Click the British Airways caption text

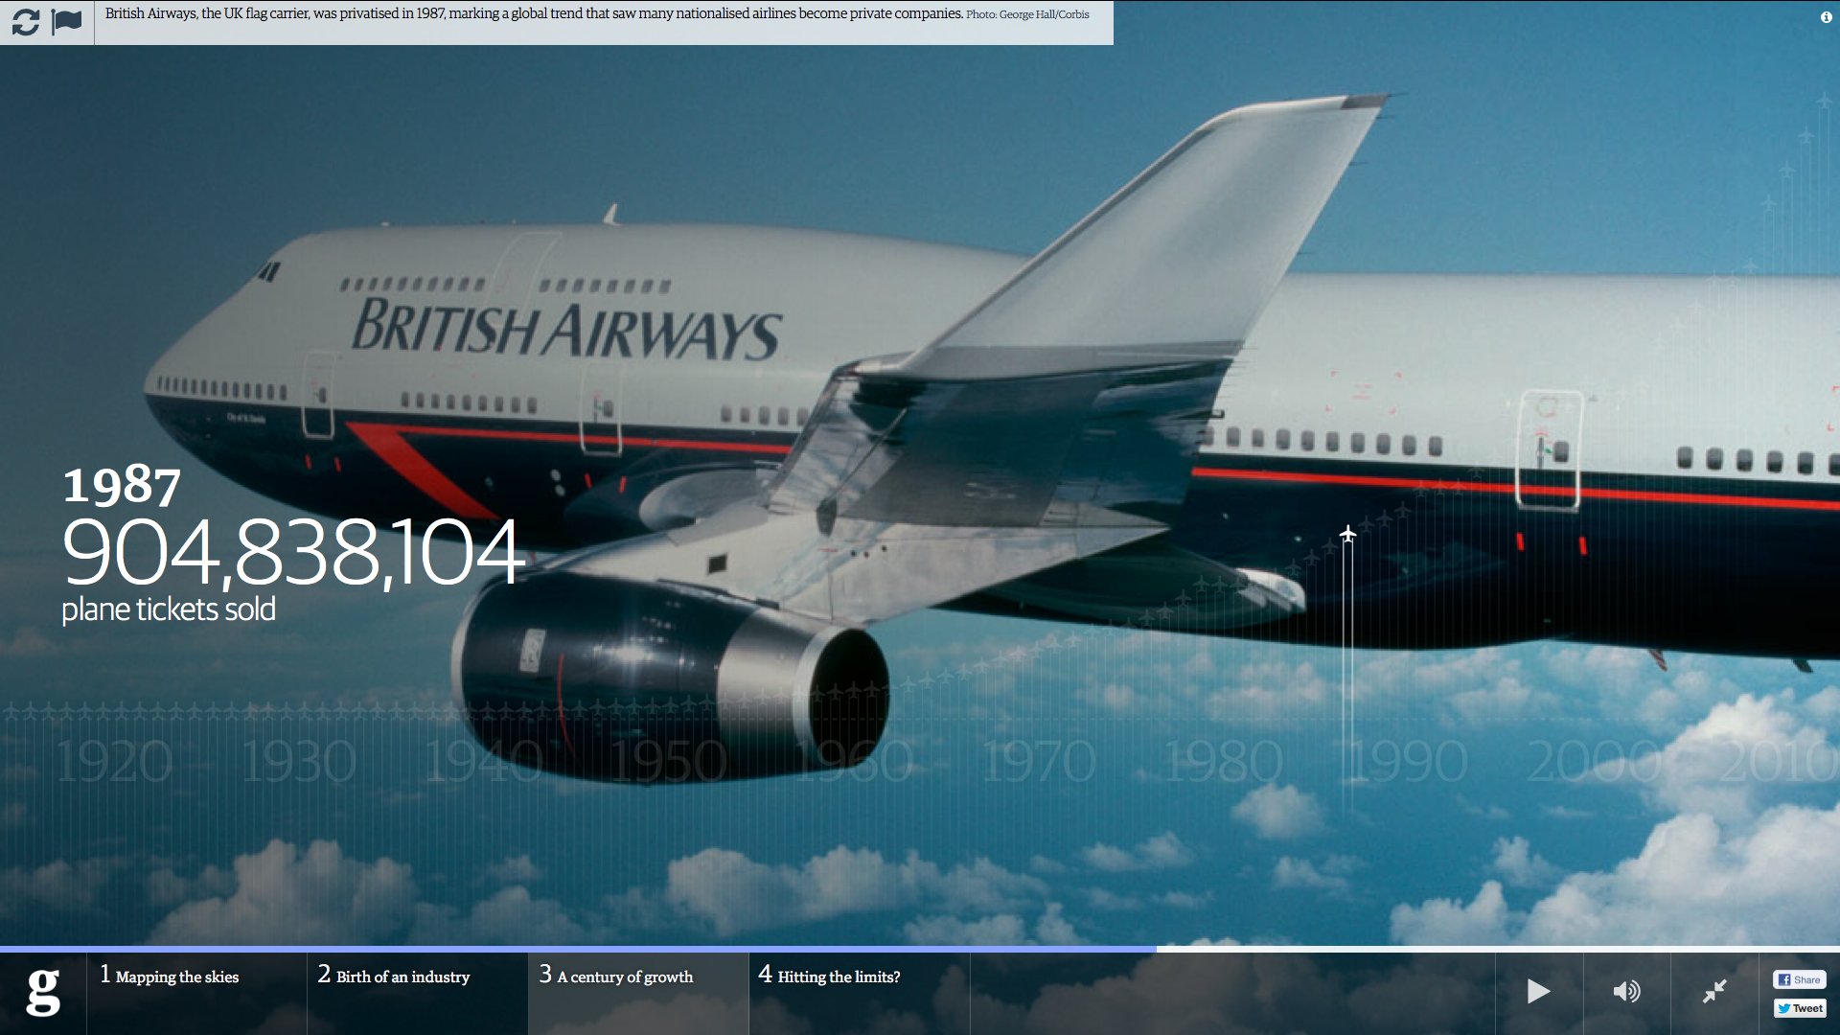point(534,13)
